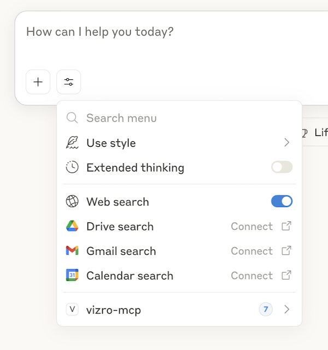Viewport: 328px width, 350px height.
Task: Click the Google Calendar icon
Action: [72, 276]
